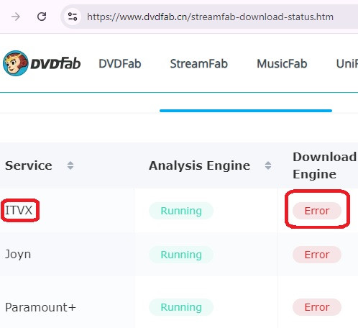The height and width of the screenshot is (328, 358).
Task: Click the Download Engine column header
Action: pos(324,165)
